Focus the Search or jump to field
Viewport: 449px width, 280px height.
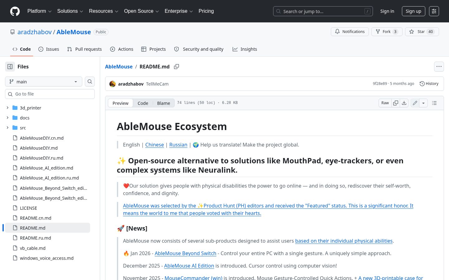[x=323, y=11]
